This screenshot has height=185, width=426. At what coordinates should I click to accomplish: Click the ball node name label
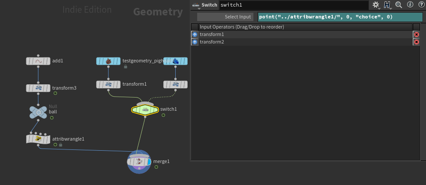click(x=53, y=112)
